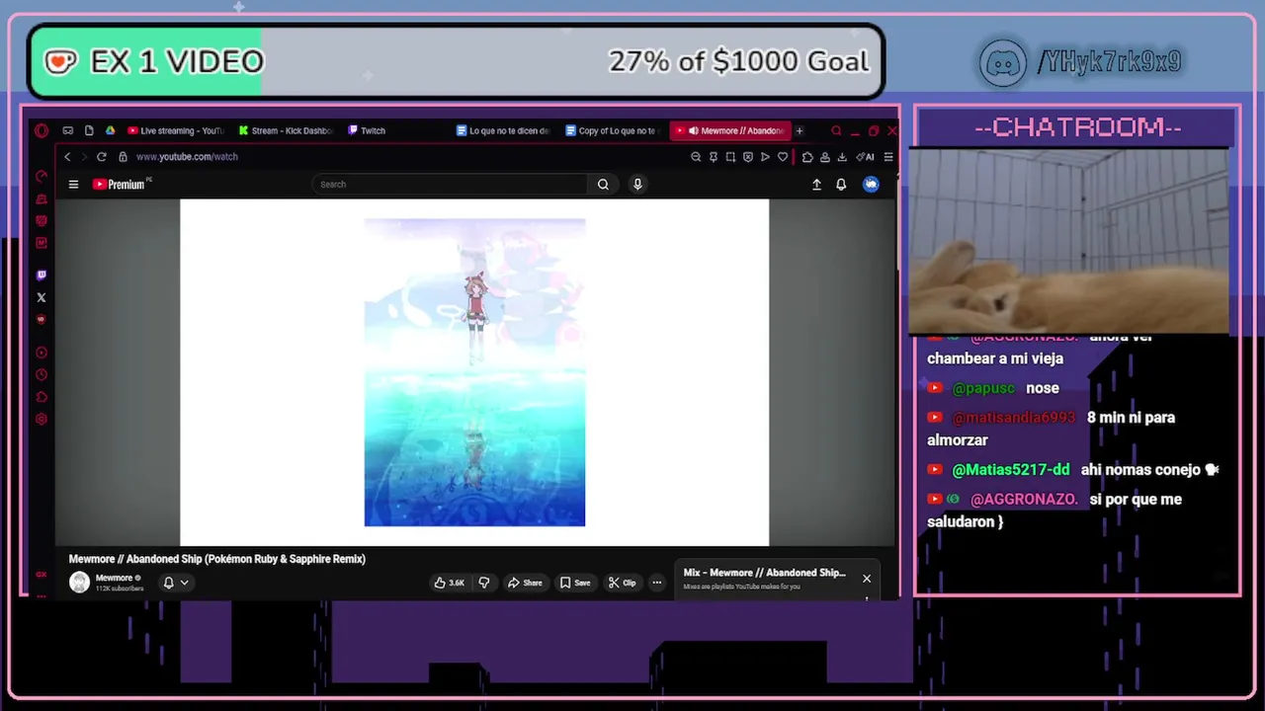The image size is (1265, 711).
Task: Click chat message from @Matias5217-dd
Action: [1072, 470]
